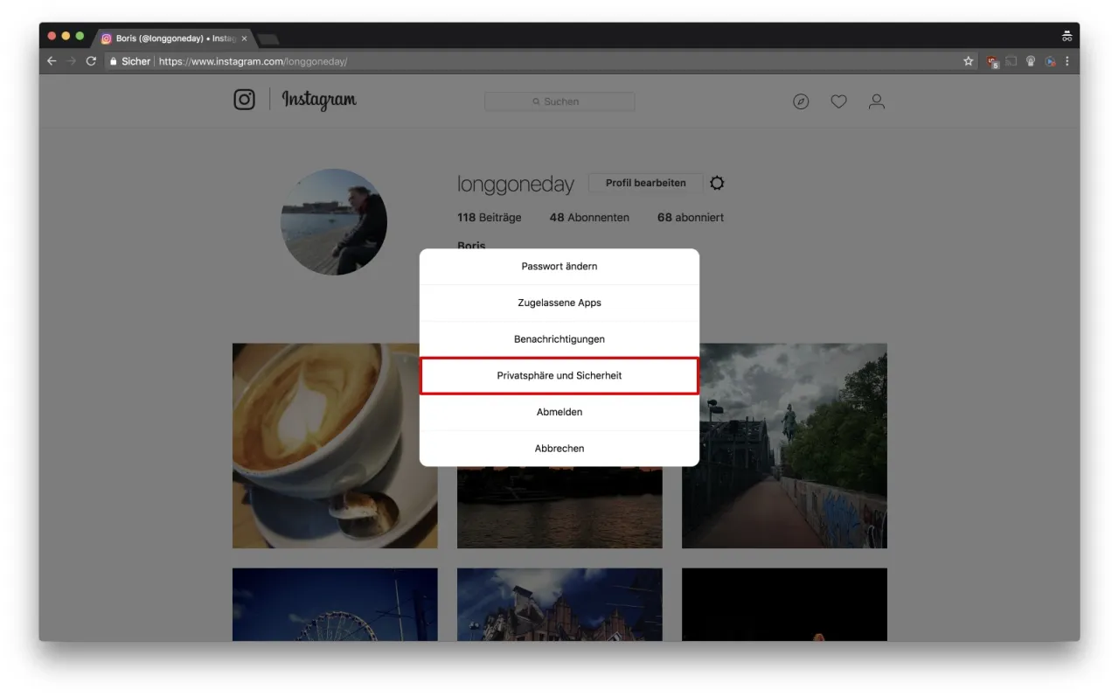Click the lightbulb extension icon
Image resolution: width=1119 pixels, height=697 pixels.
[x=1030, y=61]
